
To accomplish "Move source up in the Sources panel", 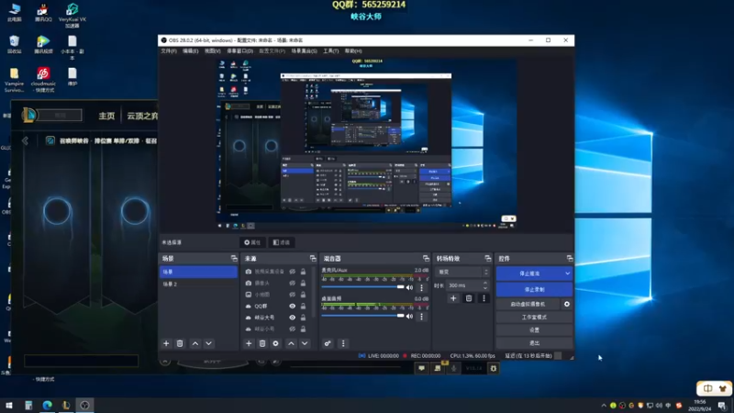I will [x=291, y=343].
